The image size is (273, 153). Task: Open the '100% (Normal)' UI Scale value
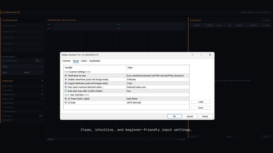(x=158, y=103)
